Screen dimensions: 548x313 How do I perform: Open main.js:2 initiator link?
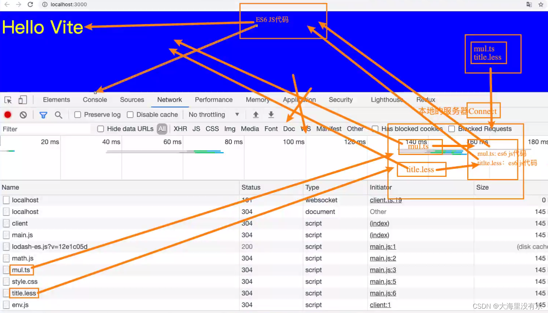[383, 258]
